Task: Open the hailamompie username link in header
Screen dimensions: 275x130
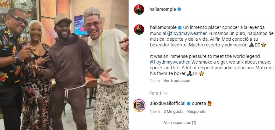Action: tap(163, 10)
